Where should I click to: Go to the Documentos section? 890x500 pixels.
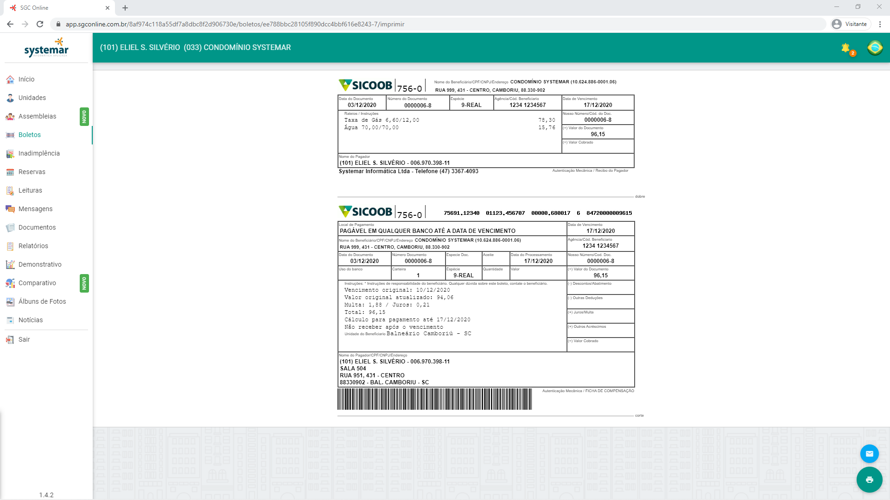click(x=46, y=227)
